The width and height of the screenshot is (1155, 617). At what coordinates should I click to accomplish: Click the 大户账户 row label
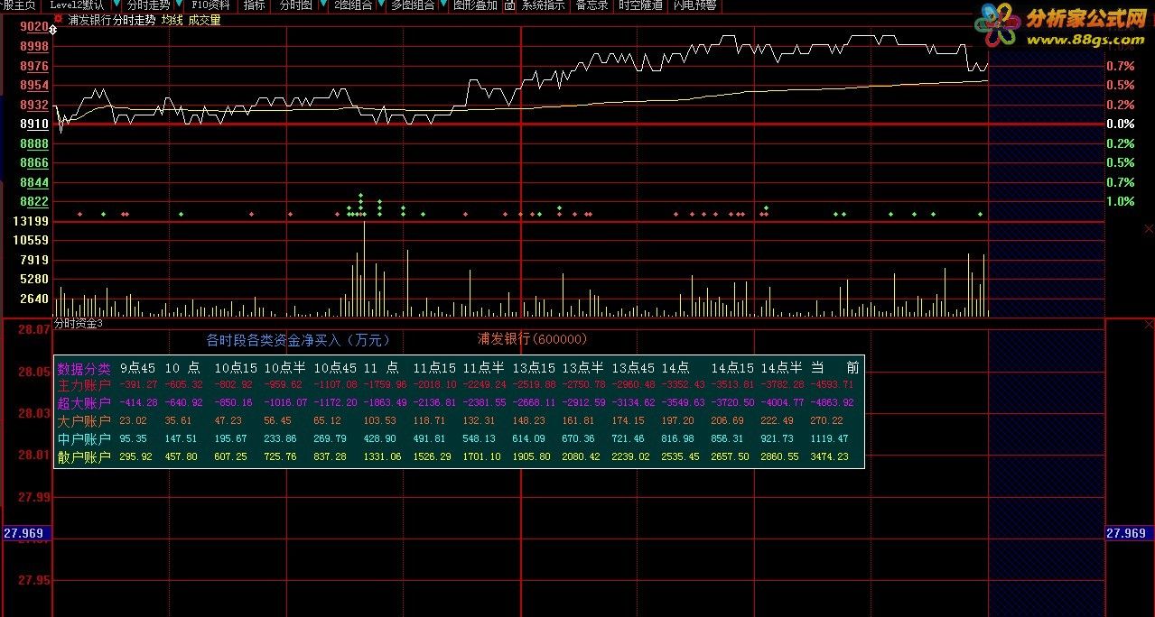pyautogui.click(x=84, y=420)
